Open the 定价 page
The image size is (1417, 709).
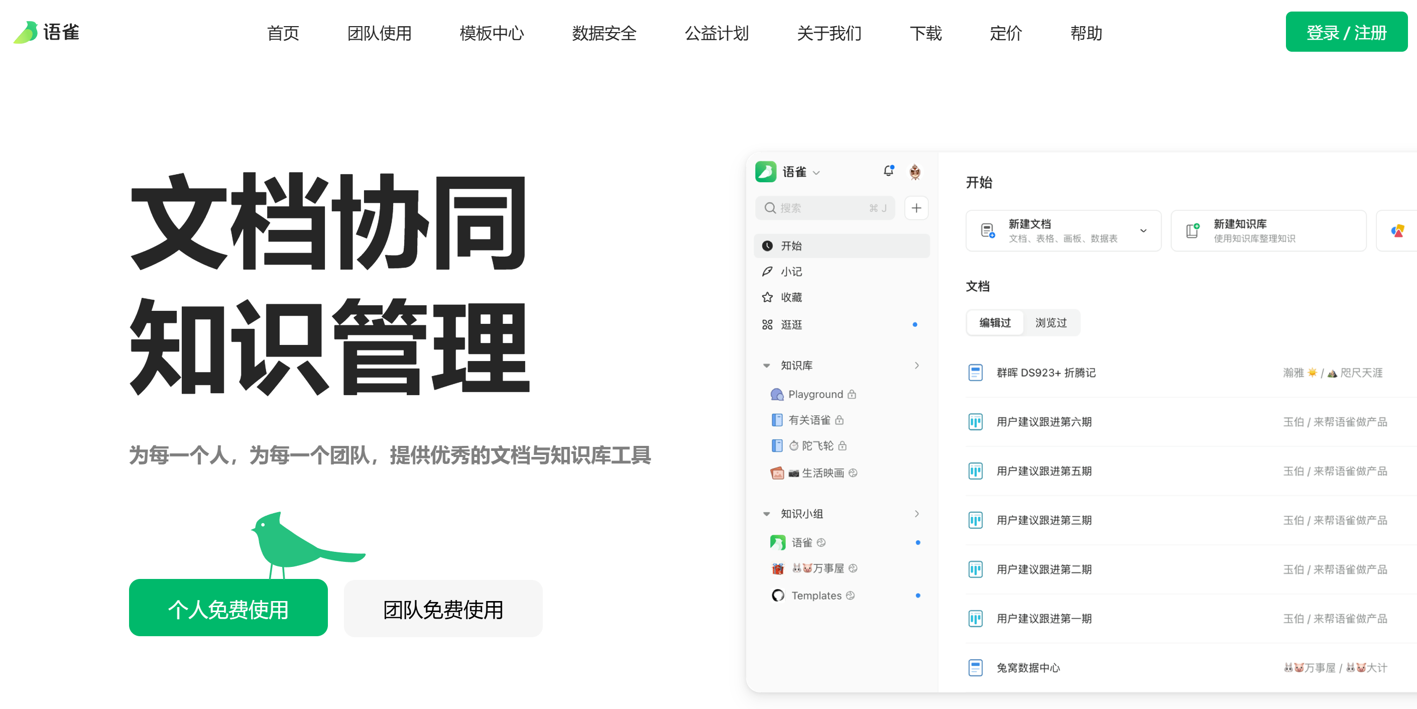coord(1006,34)
